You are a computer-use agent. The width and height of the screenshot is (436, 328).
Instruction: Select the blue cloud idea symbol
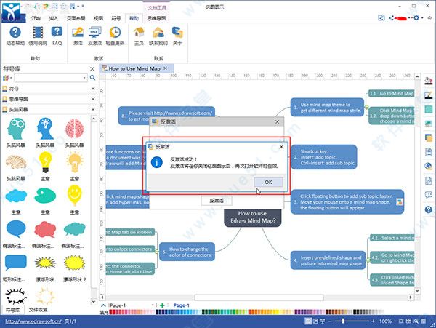(16, 196)
